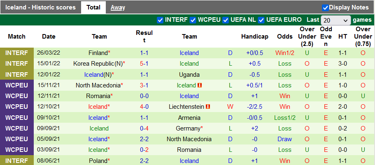Toggle the Display Notes checkbox
This screenshot has height=165, width=375.
coord(325,7)
